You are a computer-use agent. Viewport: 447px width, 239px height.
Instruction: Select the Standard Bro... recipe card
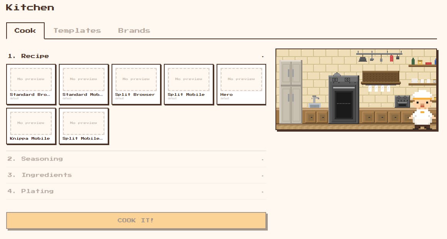[31, 84]
